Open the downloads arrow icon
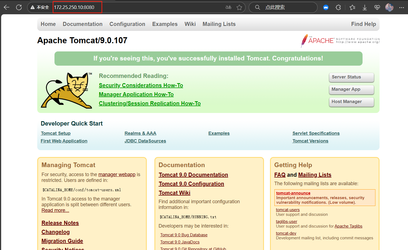 point(365,7)
